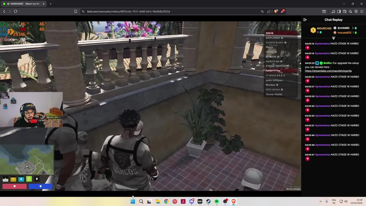The image size is (366, 206).
Task: Toggle the browser sidebar panel icon
Action: point(339,11)
